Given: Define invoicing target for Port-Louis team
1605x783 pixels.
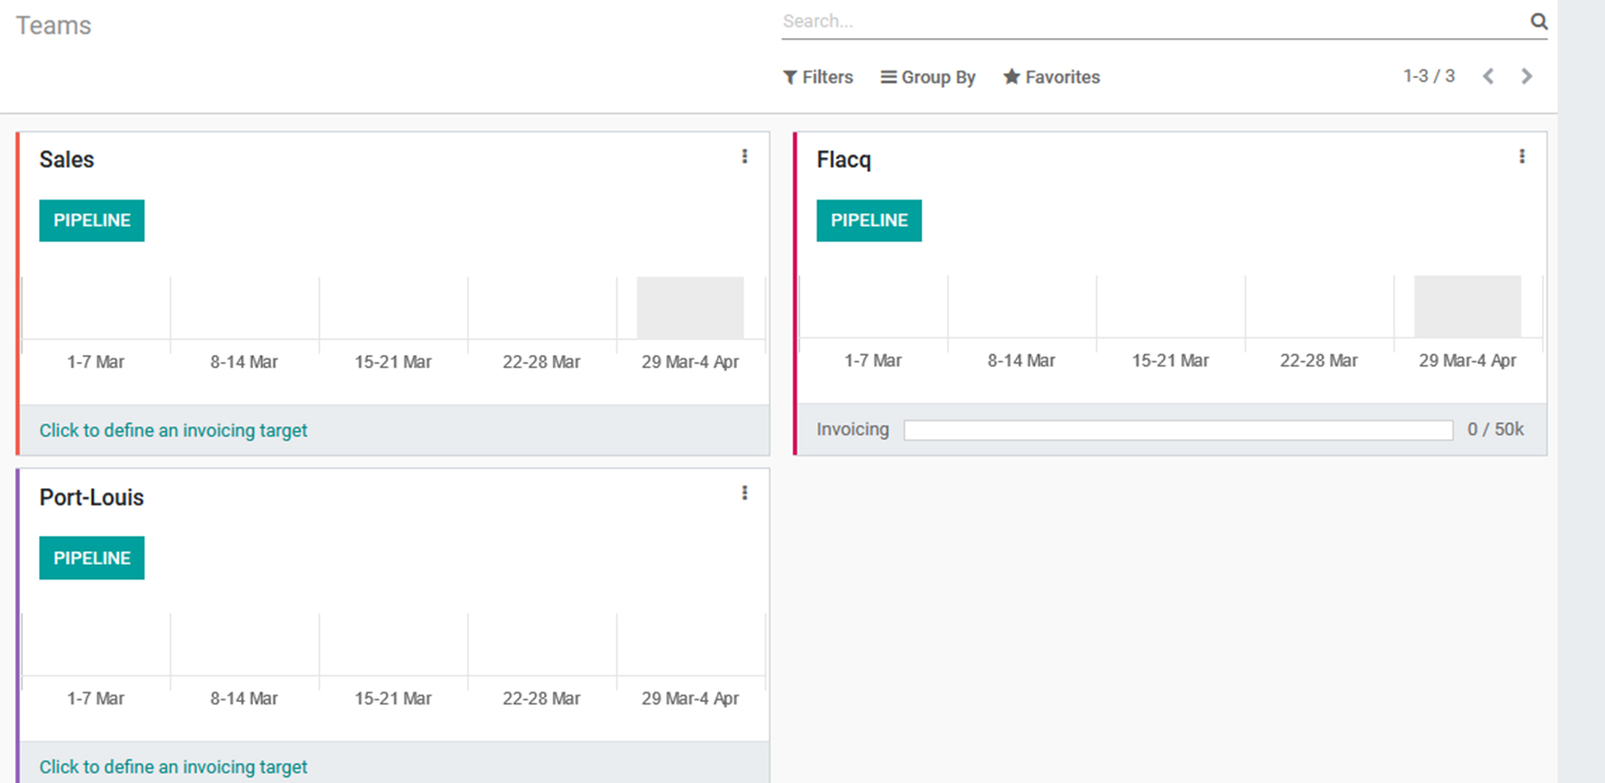Looking at the screenshot, I should [173, 767].
